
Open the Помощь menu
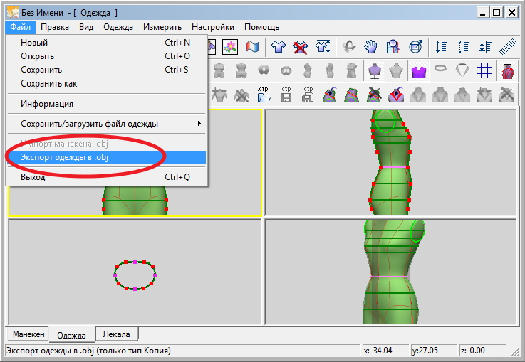click(262, 27)
